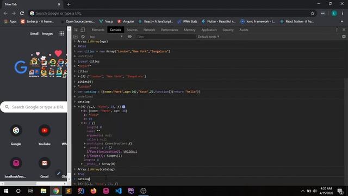Open the Chrome profile avatar
This screenshot has height=196, width=348.
click(334, 13)
